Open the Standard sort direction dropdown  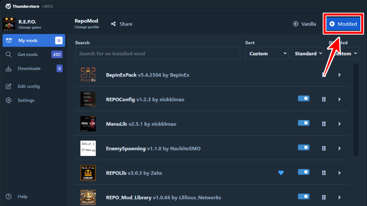(x=308, y=53)
